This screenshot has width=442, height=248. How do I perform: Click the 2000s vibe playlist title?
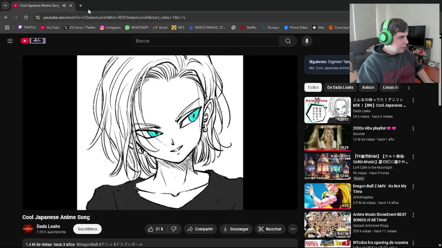click(374, 128)
